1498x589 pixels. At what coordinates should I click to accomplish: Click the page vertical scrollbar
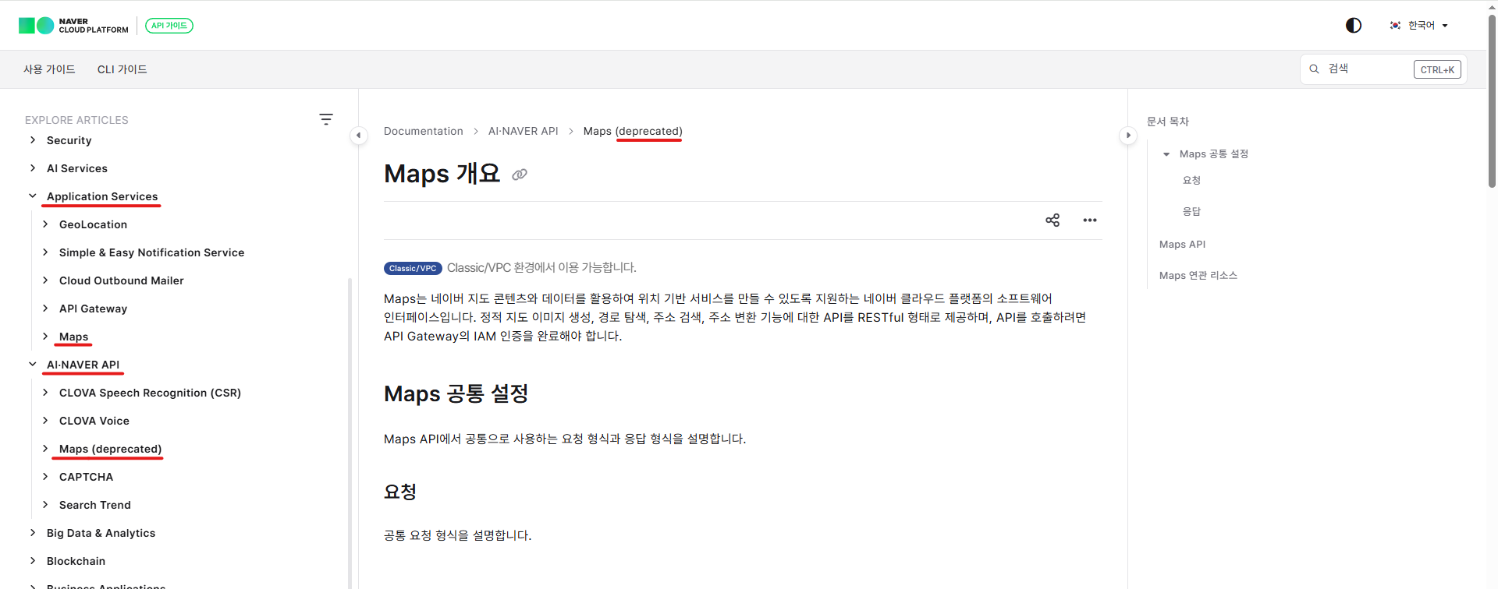click(1492, 101)
